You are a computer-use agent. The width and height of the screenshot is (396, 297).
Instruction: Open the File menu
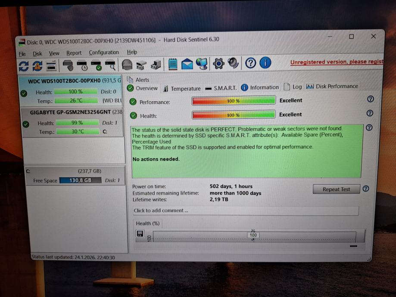(22, 54)
